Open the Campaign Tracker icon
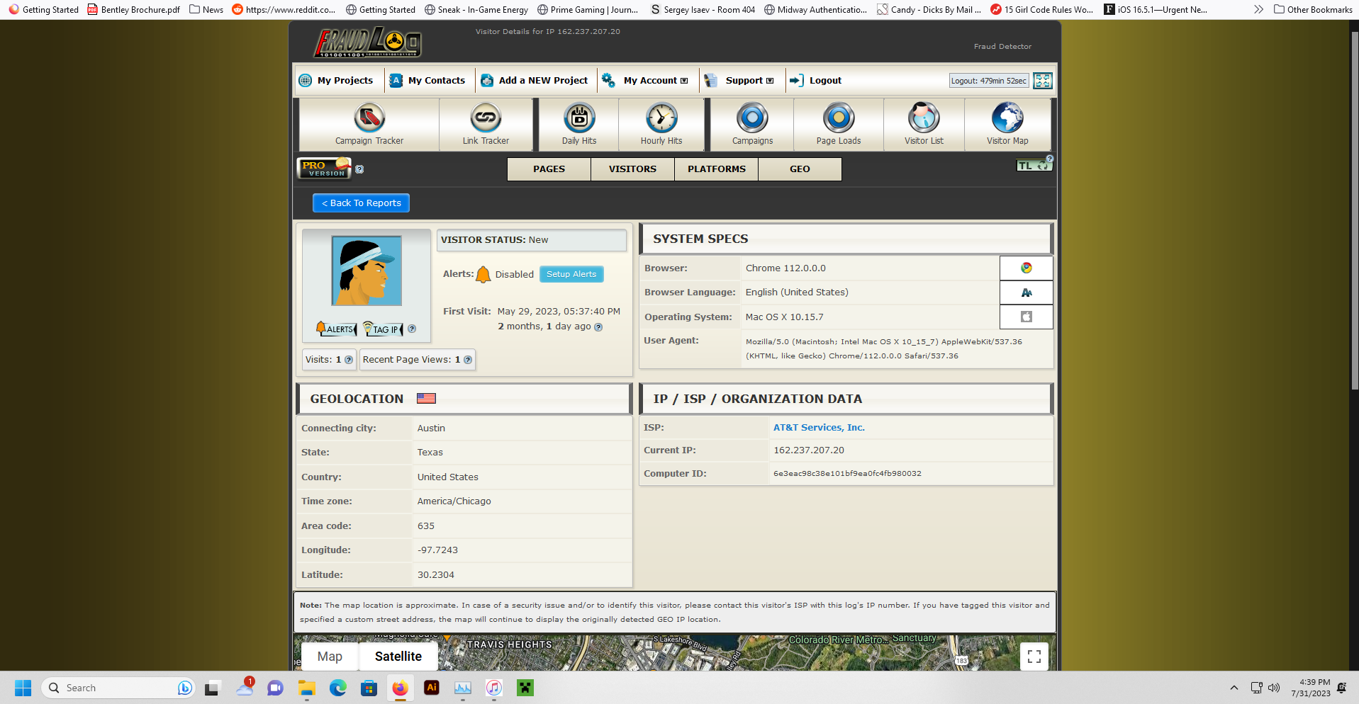Viewport: 1359px width, 704px height. coord(369,118)
